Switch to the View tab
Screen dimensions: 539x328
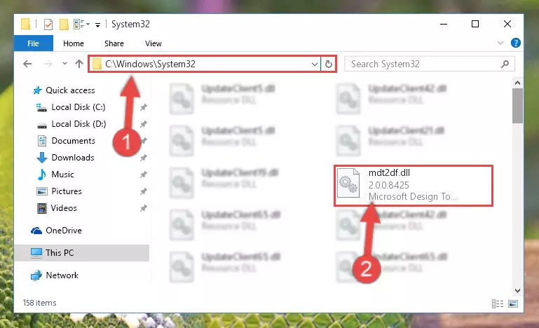(153, 43)
